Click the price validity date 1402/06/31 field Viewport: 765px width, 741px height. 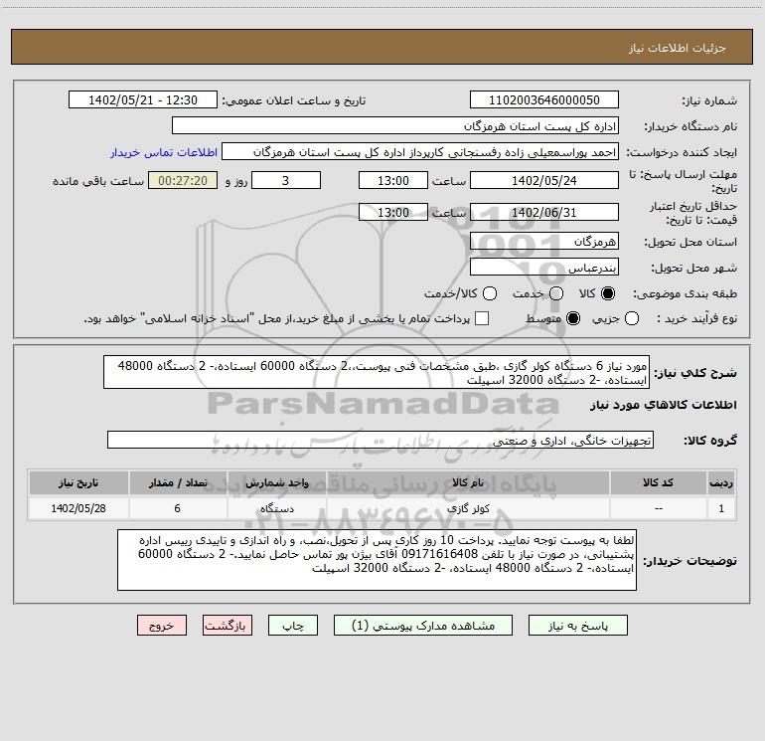544,212
